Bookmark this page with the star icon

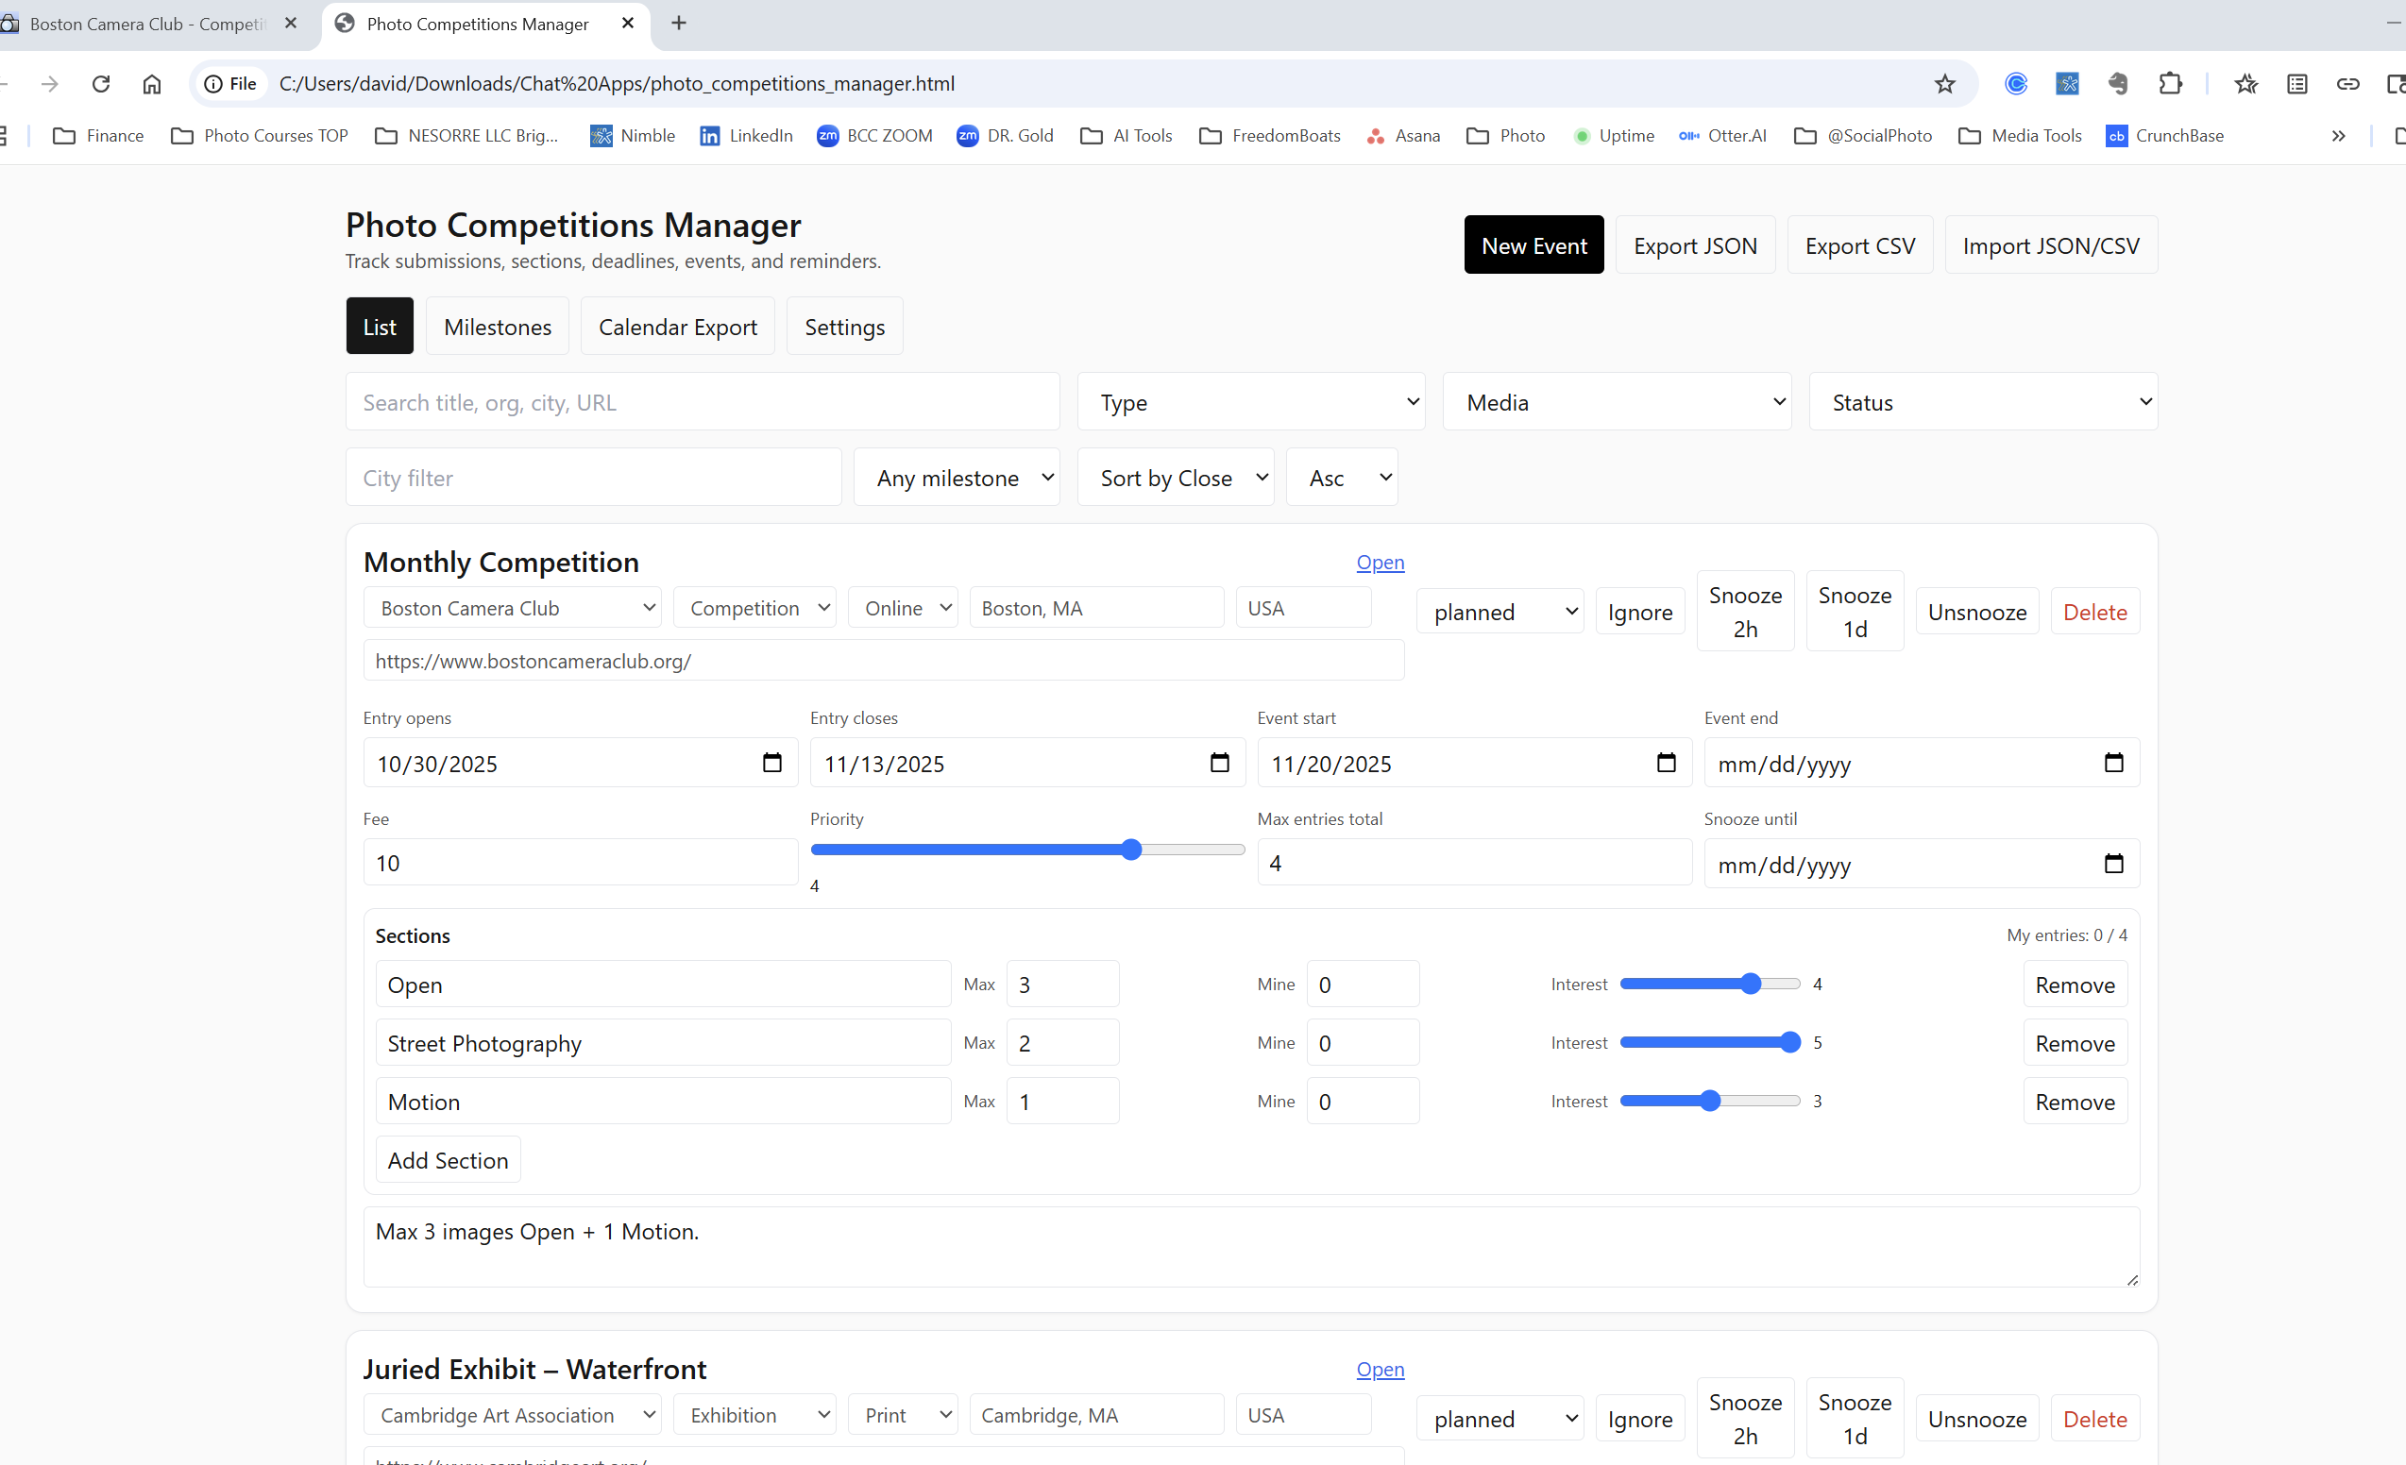click(1944, 84)
